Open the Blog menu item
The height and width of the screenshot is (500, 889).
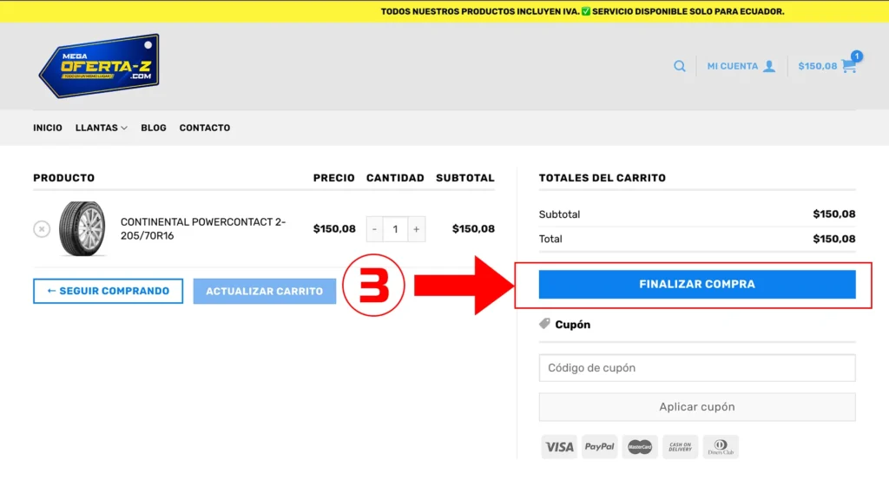coord(154,128)
